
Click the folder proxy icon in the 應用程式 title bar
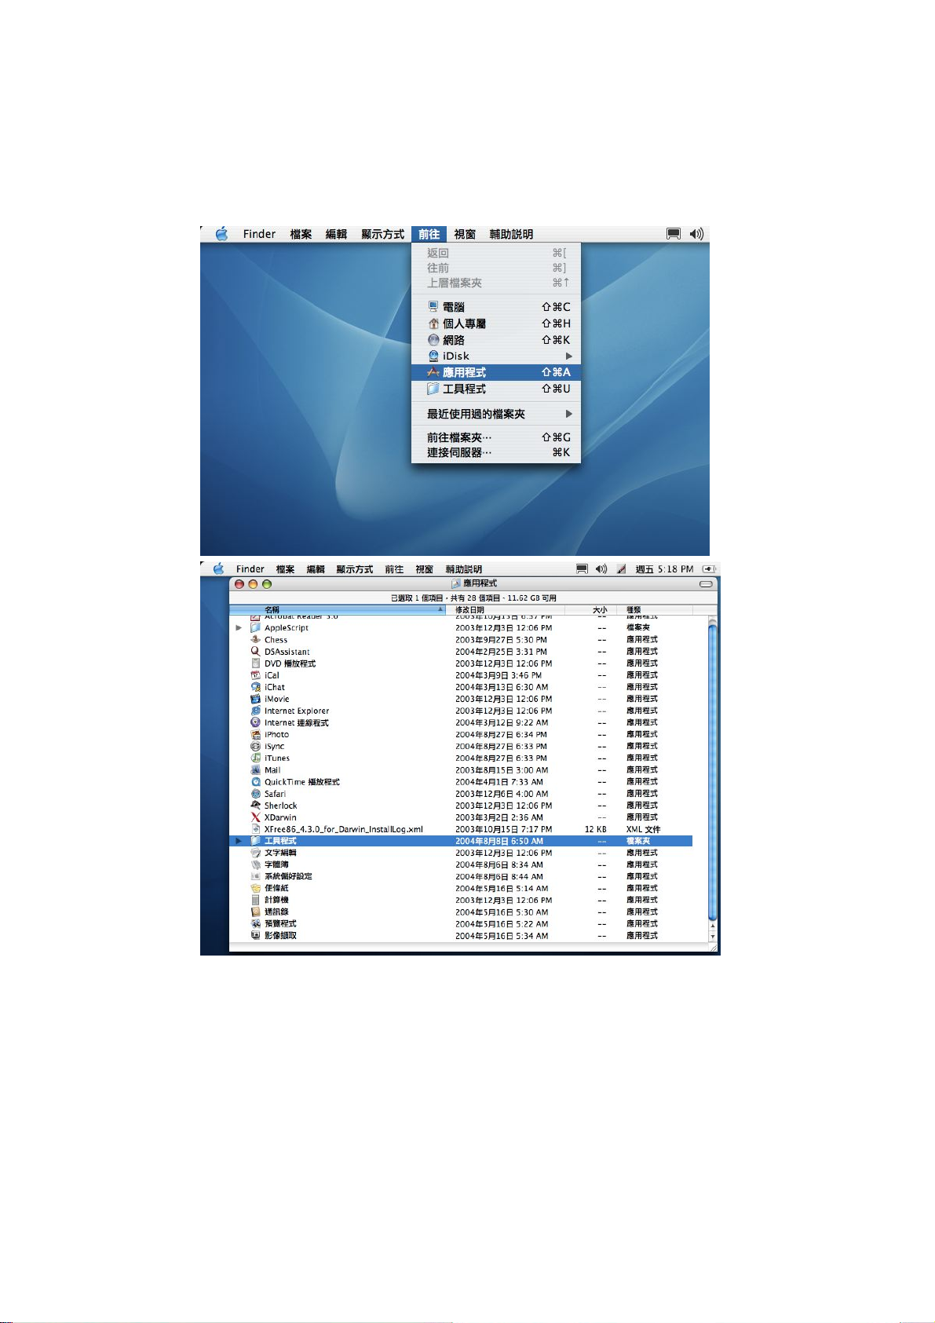pyautogui.click(x=455, y=583)
